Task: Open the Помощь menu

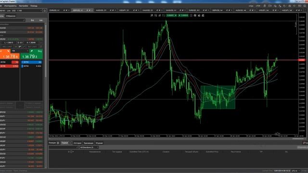Action: (x=34, y=6)
